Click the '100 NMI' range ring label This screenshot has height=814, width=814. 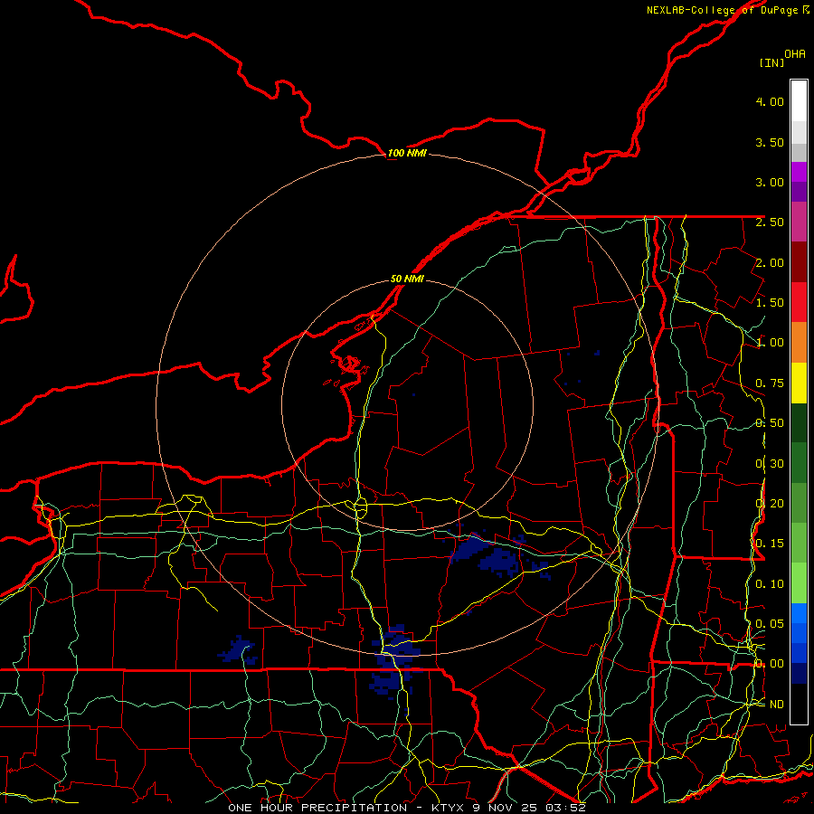407,153
